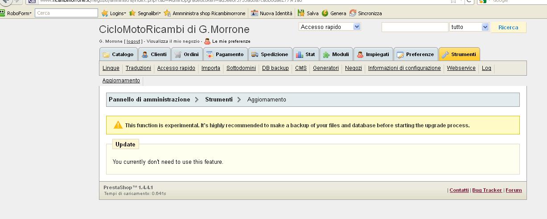Screen dimensions: 547x219
Task: Switch to the Pagamento tab
Action: pos(225,54)
